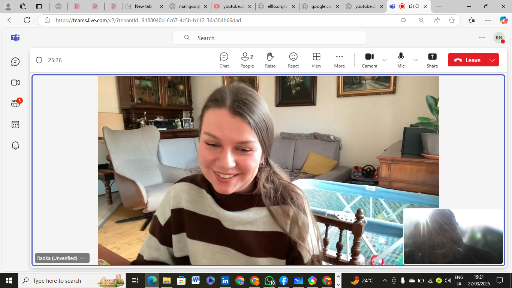Open WhatsApp from the Windows taskbar
512x288 pixels.
pos(269,280)
